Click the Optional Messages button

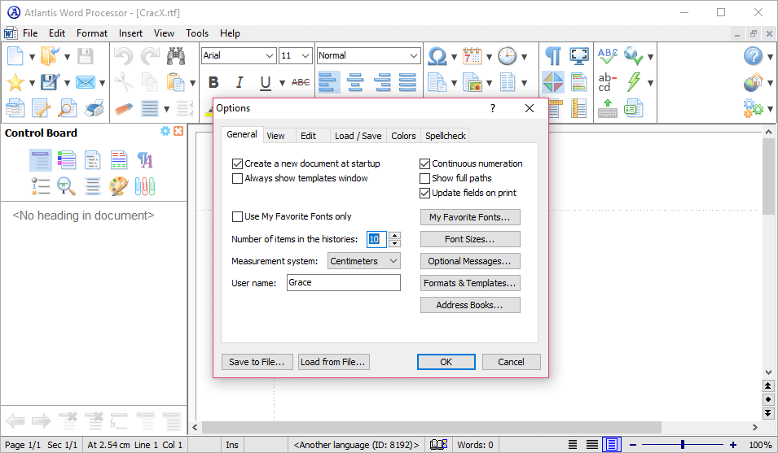coord(470,261)
